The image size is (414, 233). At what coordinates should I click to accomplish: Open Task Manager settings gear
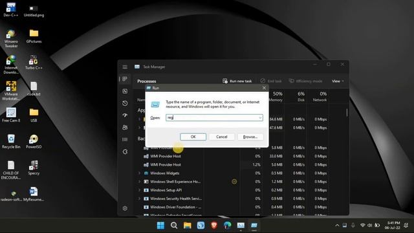click(x=125, y=208)
